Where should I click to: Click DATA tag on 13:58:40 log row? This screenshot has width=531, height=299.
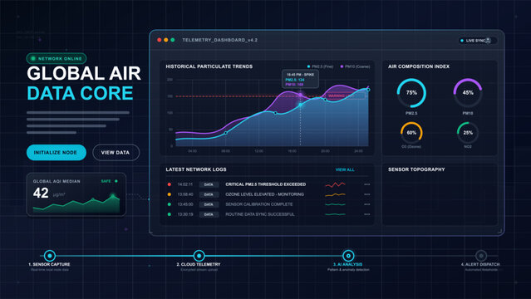pyautogui.click(x=209, y=194)
